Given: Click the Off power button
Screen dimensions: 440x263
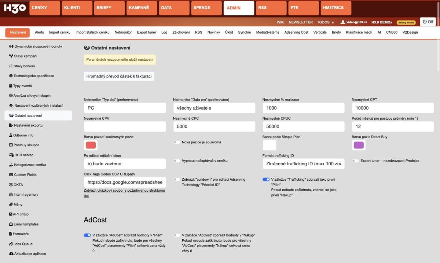Looking at the screenshot, I should 428,22.
